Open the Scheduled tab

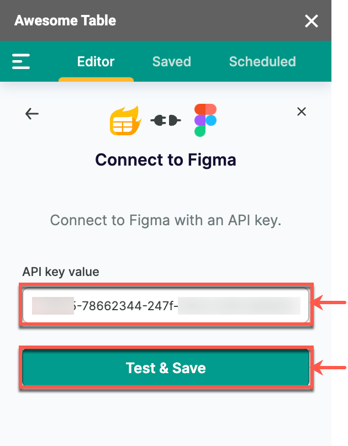click(x=262, y=62)
